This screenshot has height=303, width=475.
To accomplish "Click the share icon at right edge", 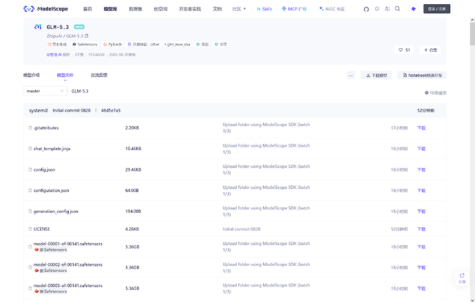I will tap(462, 278).
